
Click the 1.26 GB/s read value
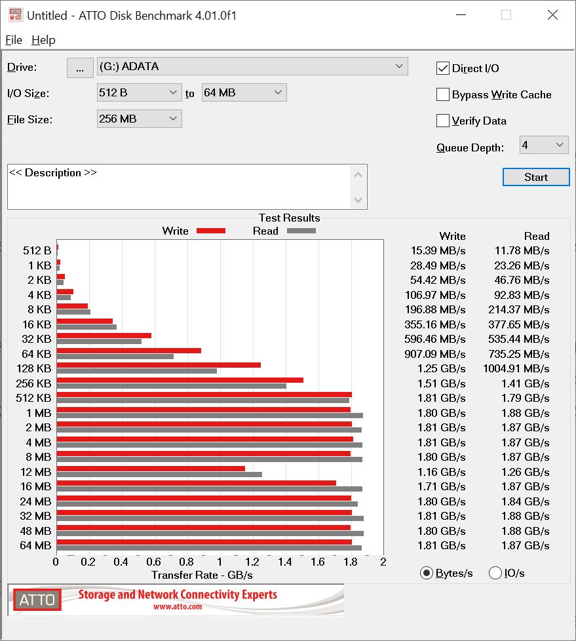pyautogui.click(x=526, y=472)
